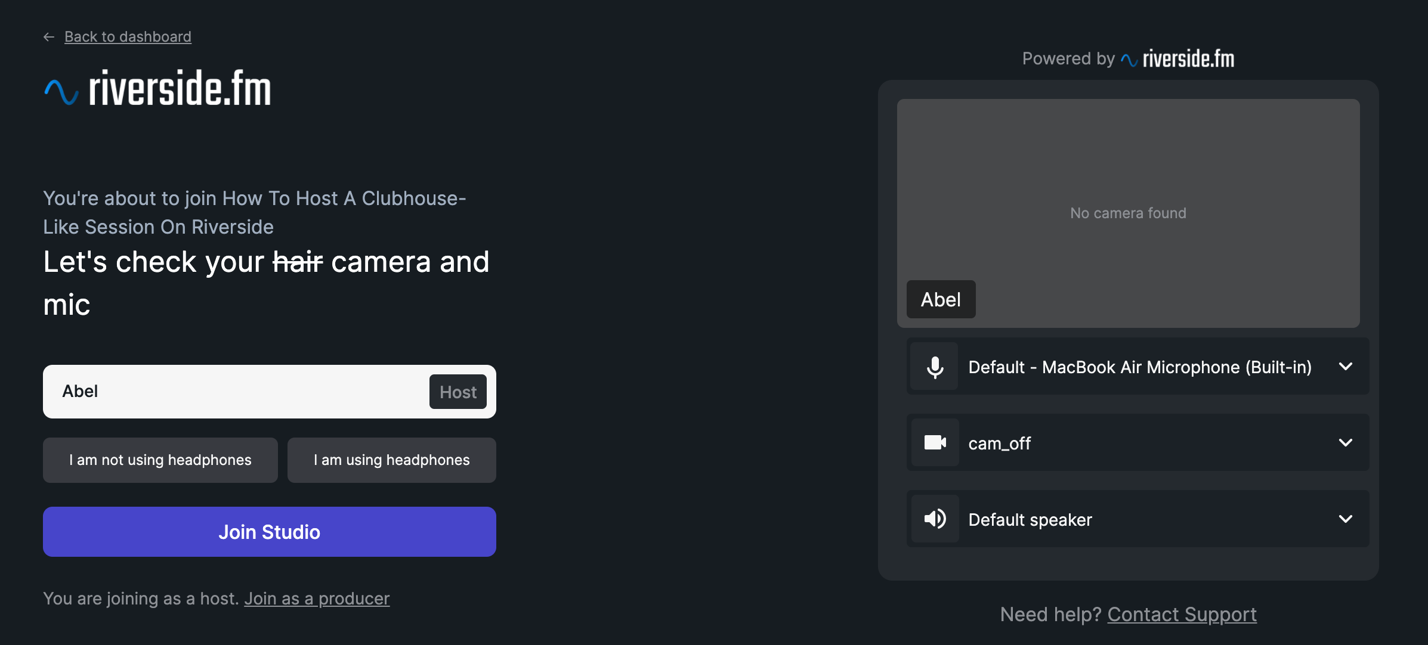Viewport: 1428px width, 645px height.
Task: Expand the microphone dropdown chevron
Action: point(1345,367)
